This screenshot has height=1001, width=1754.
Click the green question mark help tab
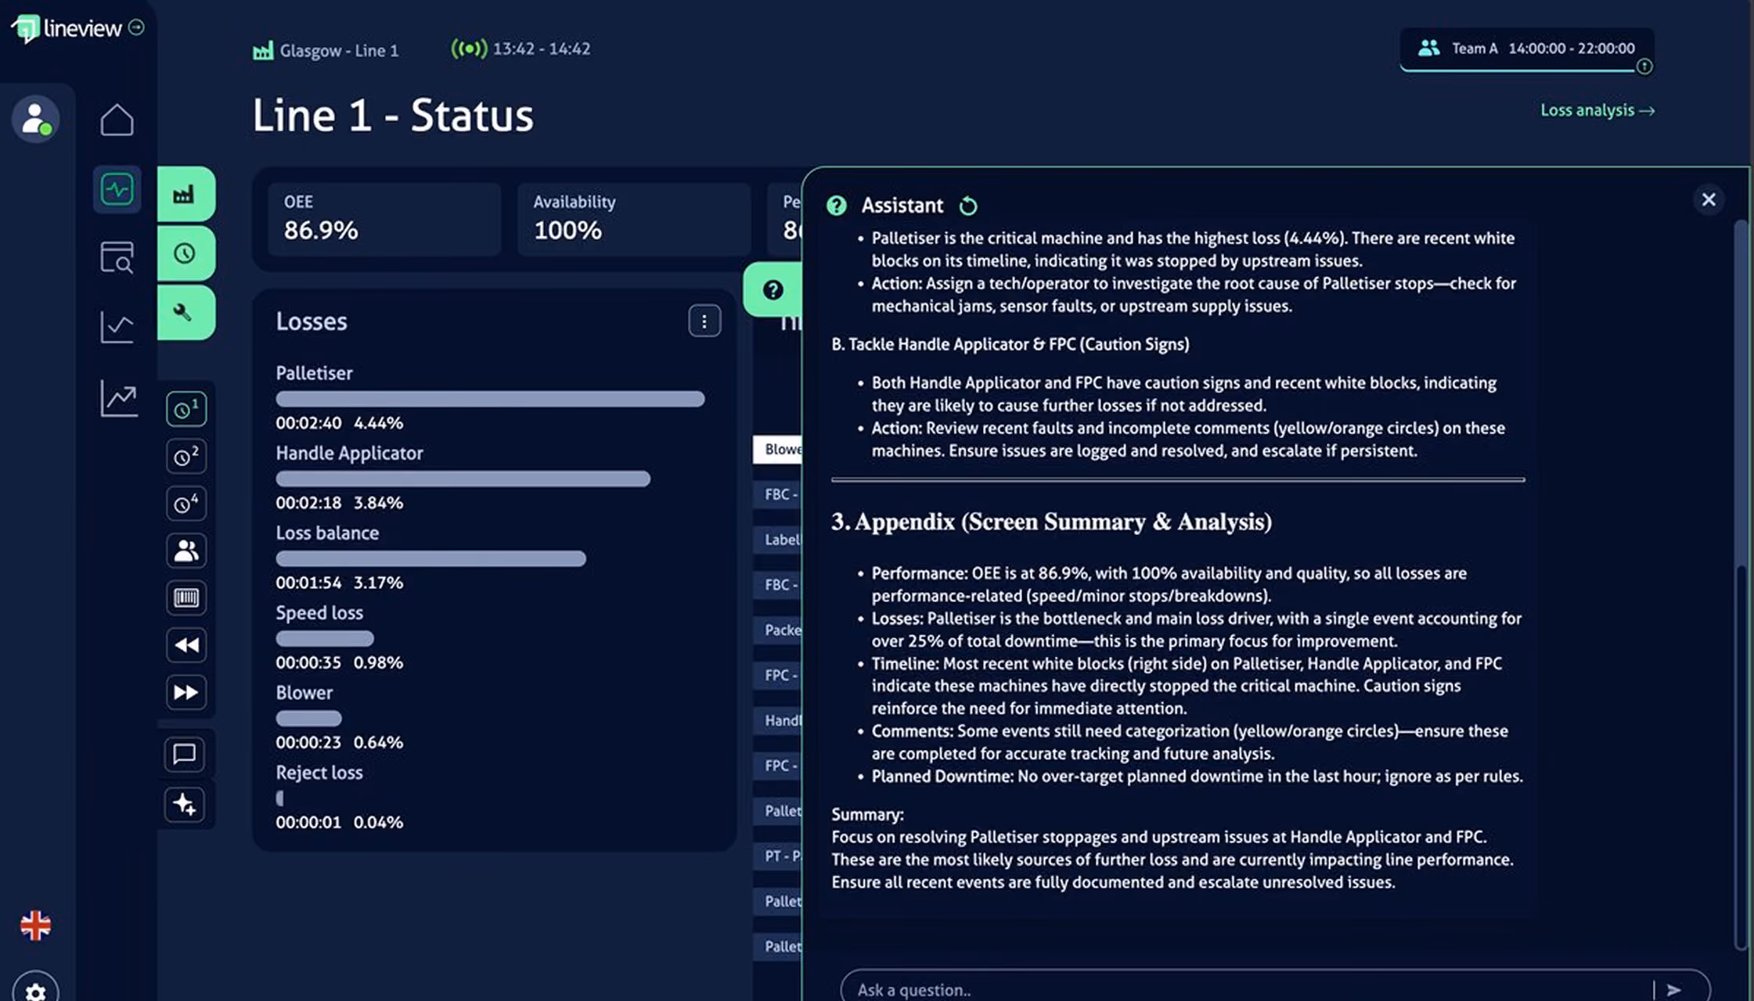coord(773,290)
